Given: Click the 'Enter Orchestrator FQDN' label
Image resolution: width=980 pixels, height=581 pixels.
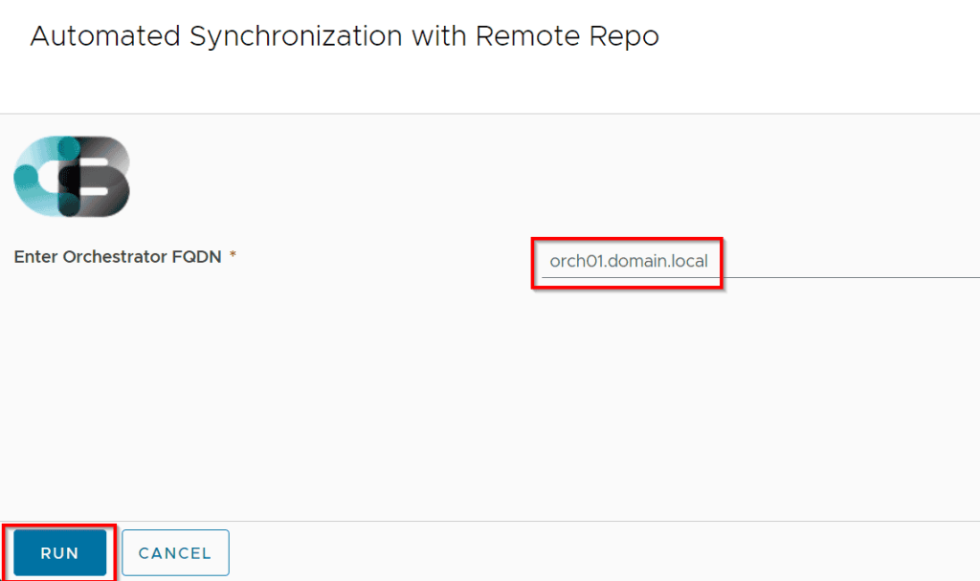Looking at the screenshot, I should point(117,257).
